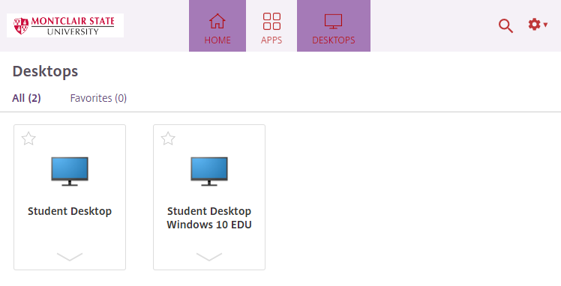Favorite the Student Desktop with star
This screenshot has width=561, height=286.
pyautogui.click(x=28, y=139)
